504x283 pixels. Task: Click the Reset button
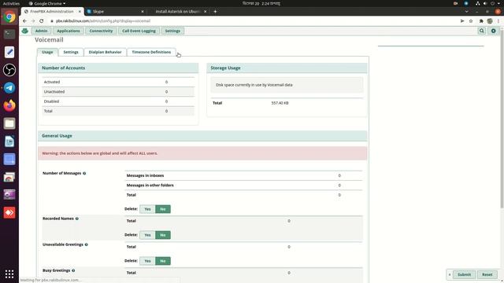[x=487, y=274]
